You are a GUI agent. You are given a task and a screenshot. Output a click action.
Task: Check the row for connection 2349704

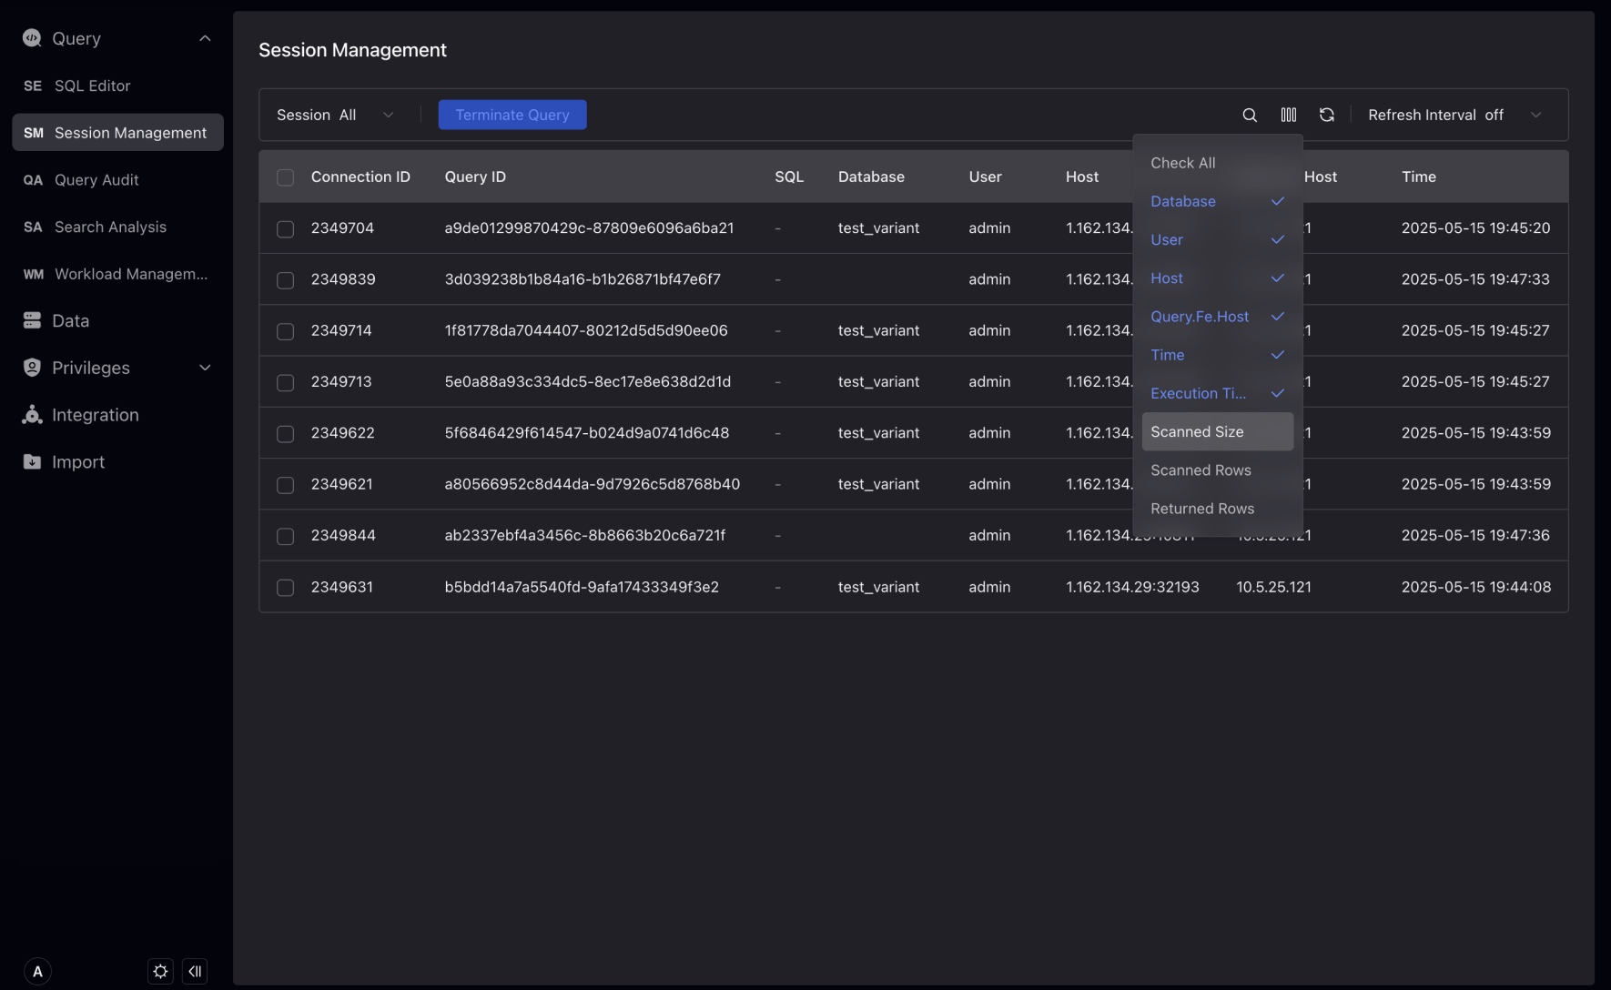tap(285, 229)
